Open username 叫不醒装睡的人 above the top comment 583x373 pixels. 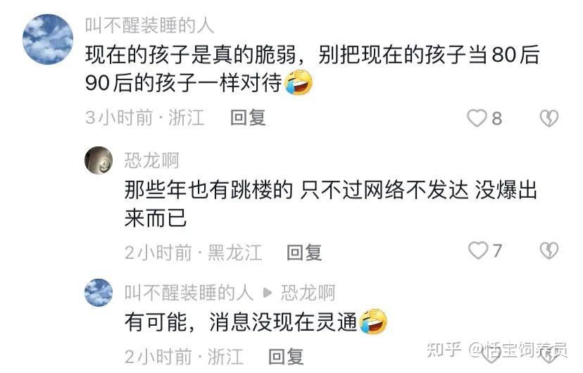149,25
